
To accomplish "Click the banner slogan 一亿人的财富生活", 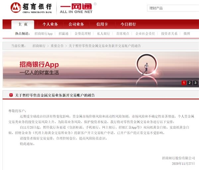I will 39,73.
